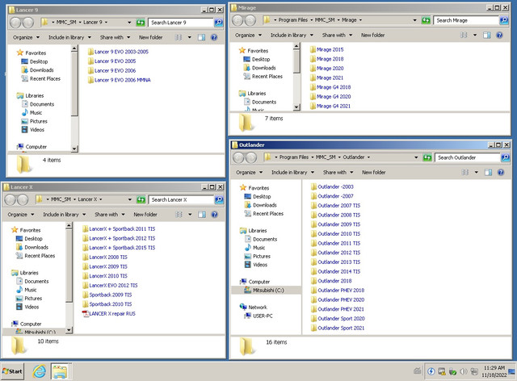Viewport: 517px width, 381px height.
Task: Click in Search Outlander field
Action: click(x=468, y=157)
